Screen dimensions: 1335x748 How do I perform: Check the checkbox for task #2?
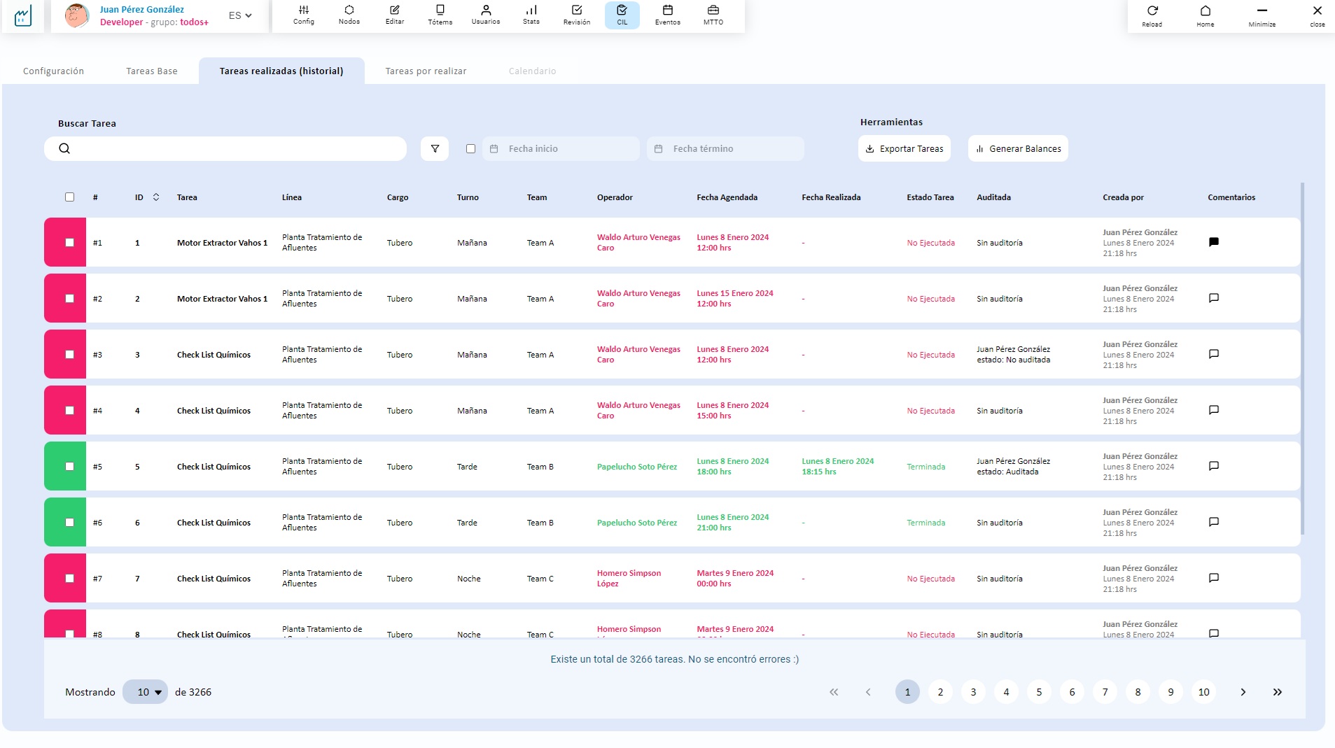[x=69, y=299]
